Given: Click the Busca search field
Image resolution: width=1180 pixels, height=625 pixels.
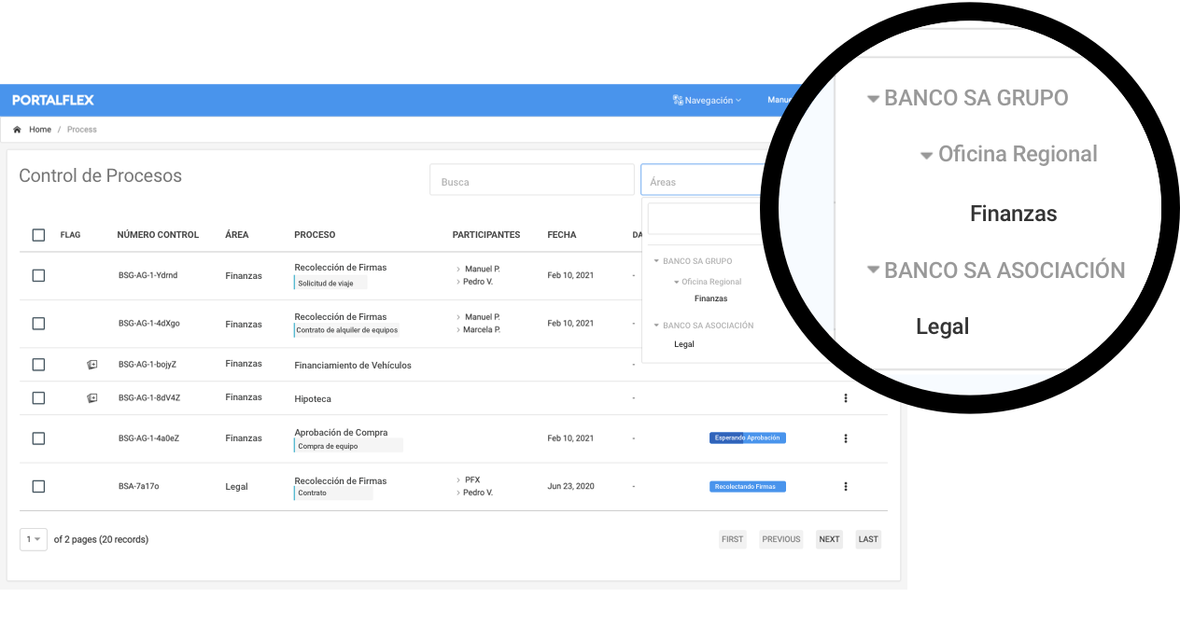Looking at the screenshot, I should 531,182.
